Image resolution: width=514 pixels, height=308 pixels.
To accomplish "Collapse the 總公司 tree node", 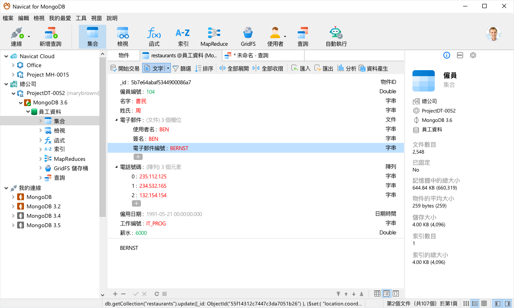I will pyautogui.click(x=6, y=84).
